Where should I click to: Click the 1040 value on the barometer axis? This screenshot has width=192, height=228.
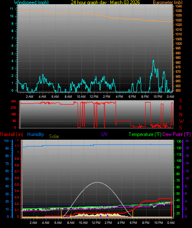(178, 6)
